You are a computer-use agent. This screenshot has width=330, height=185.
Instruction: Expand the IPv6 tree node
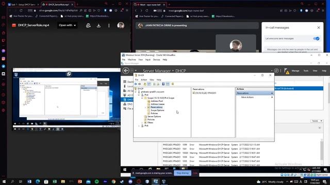(x=139, y=125)
